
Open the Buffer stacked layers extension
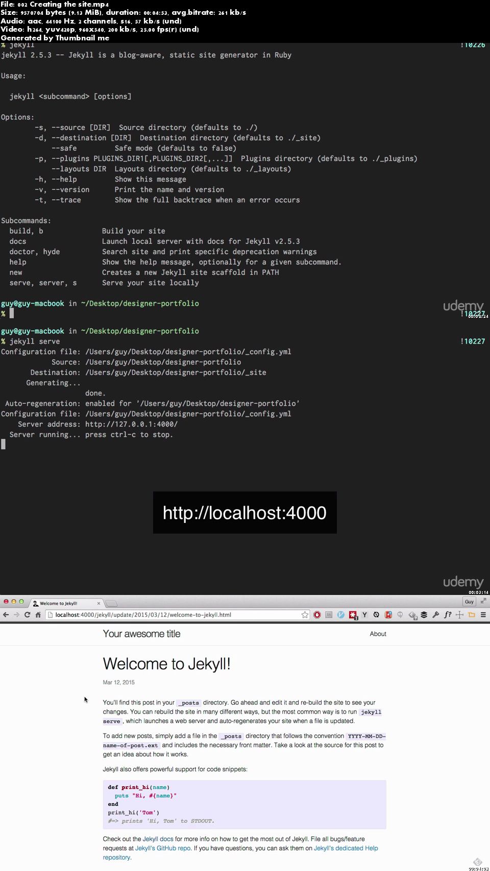424,615
